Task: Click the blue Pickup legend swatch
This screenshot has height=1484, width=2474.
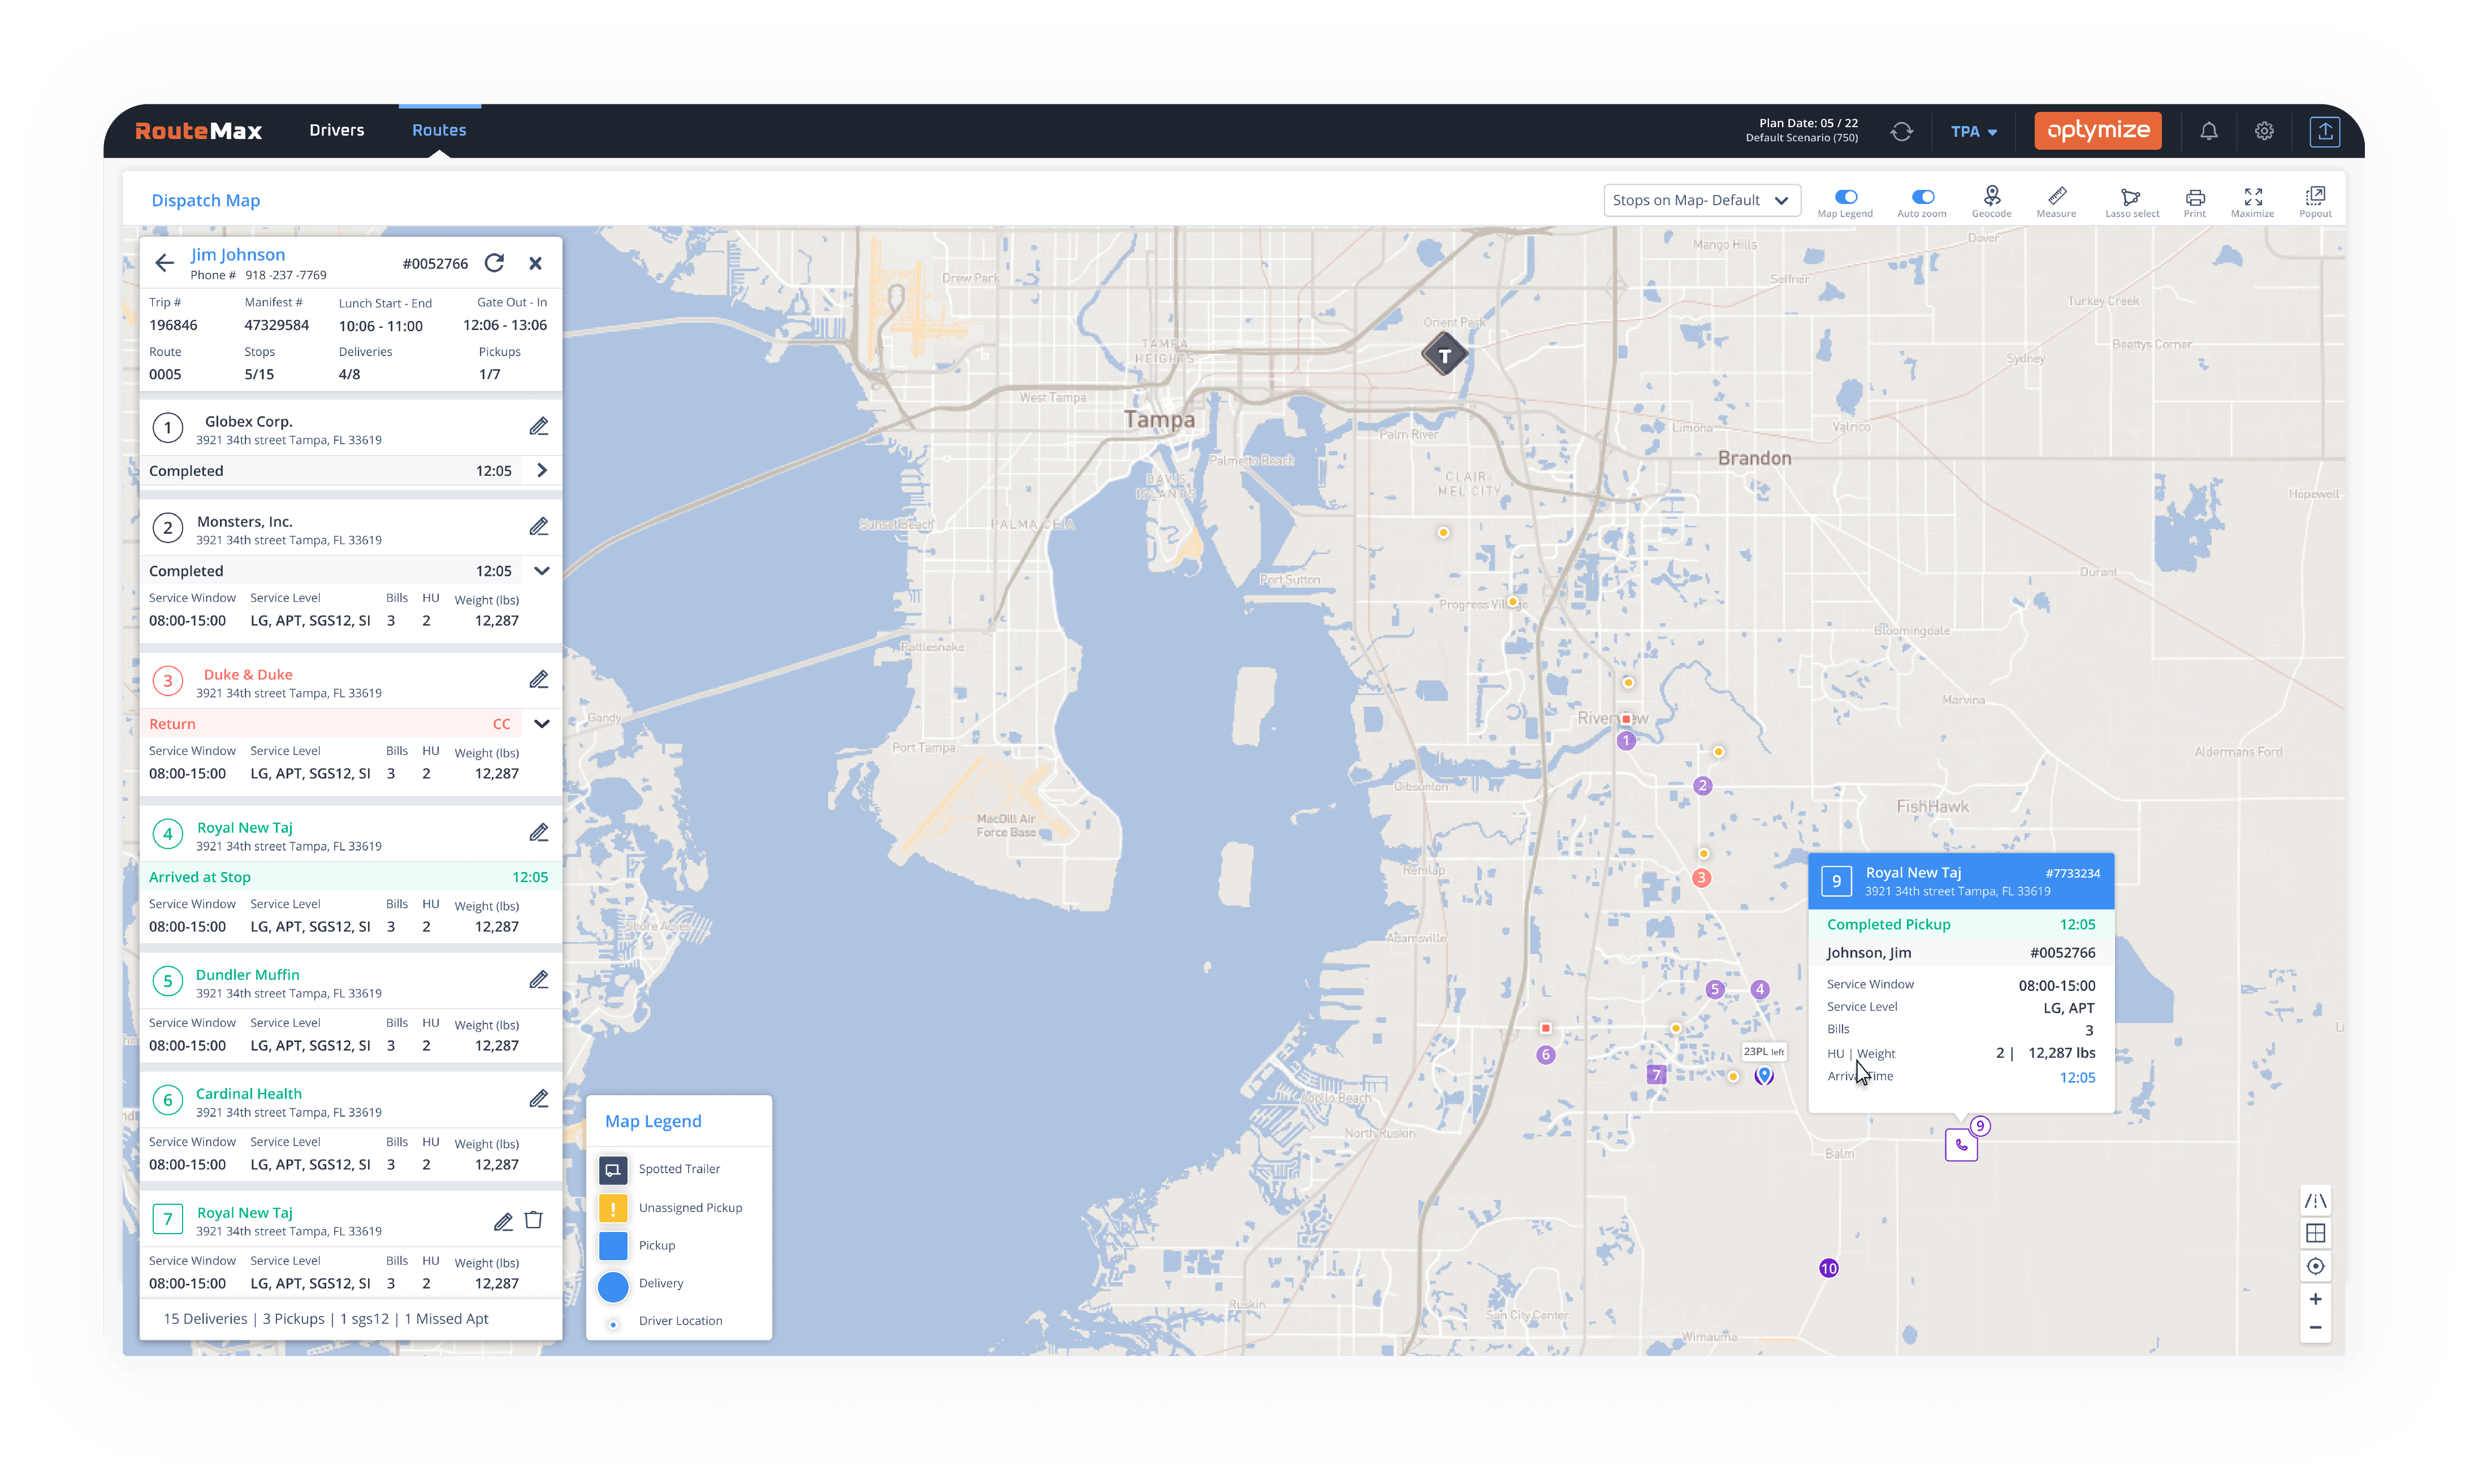Action: point(612,1246)
